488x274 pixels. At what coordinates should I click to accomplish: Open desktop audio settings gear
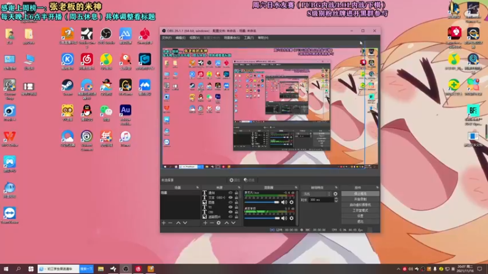(292, 218)
